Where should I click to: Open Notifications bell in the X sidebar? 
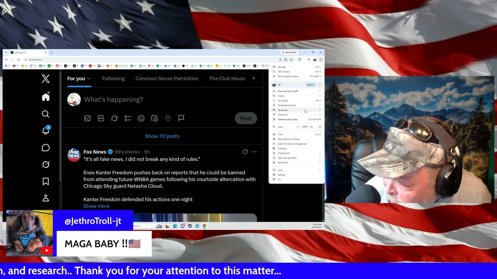(45, 131)
